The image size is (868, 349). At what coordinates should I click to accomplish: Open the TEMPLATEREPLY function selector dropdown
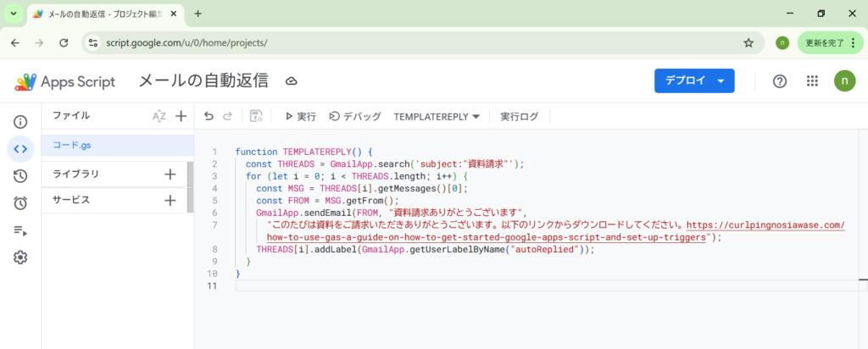[437, 116]
